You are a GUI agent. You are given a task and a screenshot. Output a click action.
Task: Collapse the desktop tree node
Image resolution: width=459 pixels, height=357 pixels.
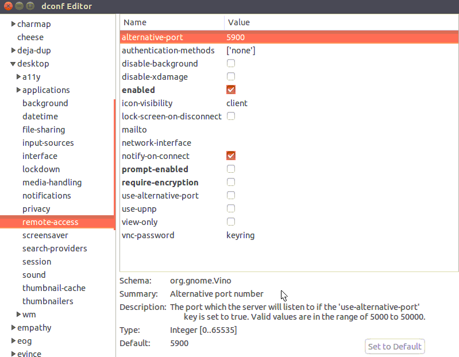click(x=13, y=64)
